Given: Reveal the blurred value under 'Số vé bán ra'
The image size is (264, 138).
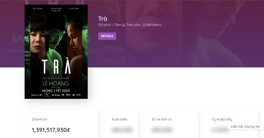Looking at the screenshot, I should 162,130.
